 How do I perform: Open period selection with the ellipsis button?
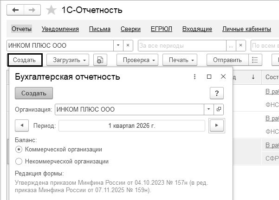[x=231, y=45]
